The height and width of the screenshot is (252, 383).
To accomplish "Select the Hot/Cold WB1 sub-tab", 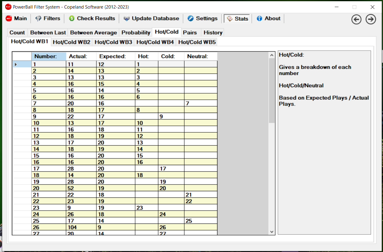I will (x=29, y=41).
